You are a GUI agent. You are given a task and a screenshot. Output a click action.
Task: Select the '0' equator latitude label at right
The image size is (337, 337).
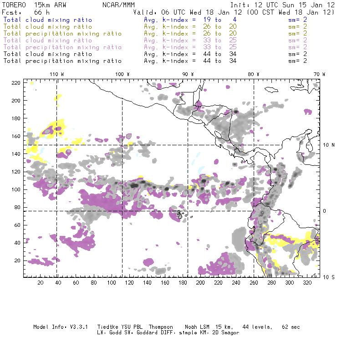[x=325, y=211]
